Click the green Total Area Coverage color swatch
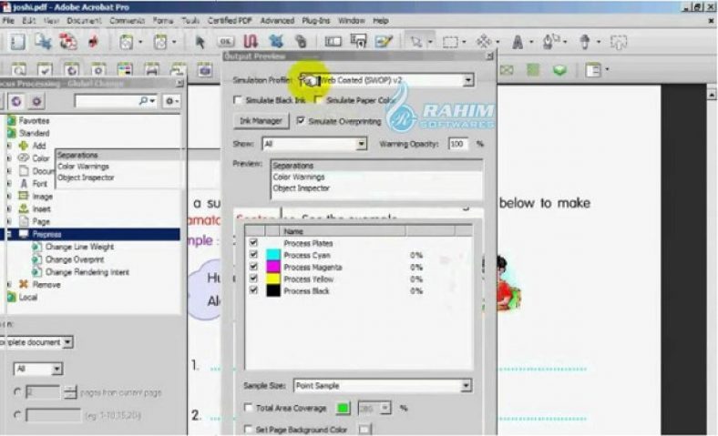 [343, 408]
